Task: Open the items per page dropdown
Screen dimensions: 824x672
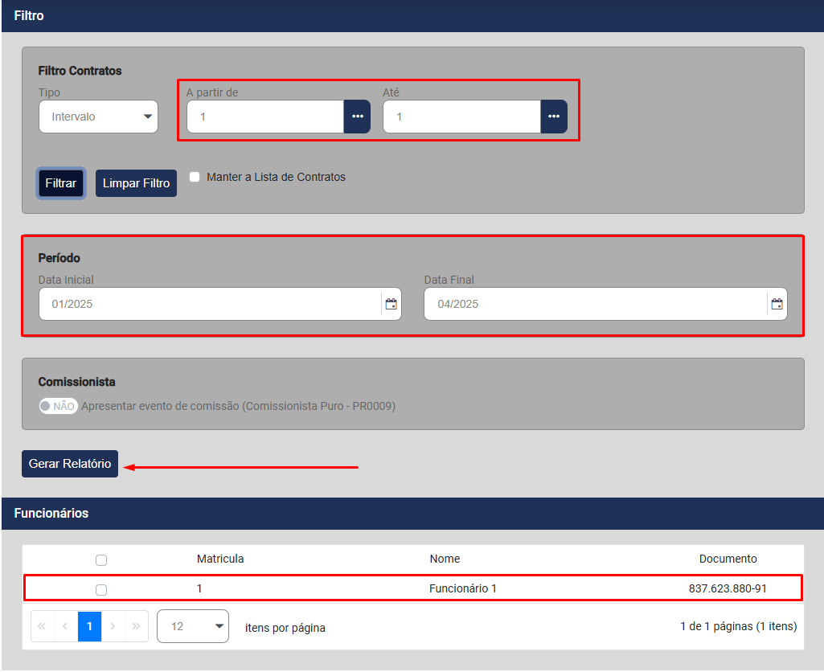Action: pyautogui.click(x=193, y=626)
